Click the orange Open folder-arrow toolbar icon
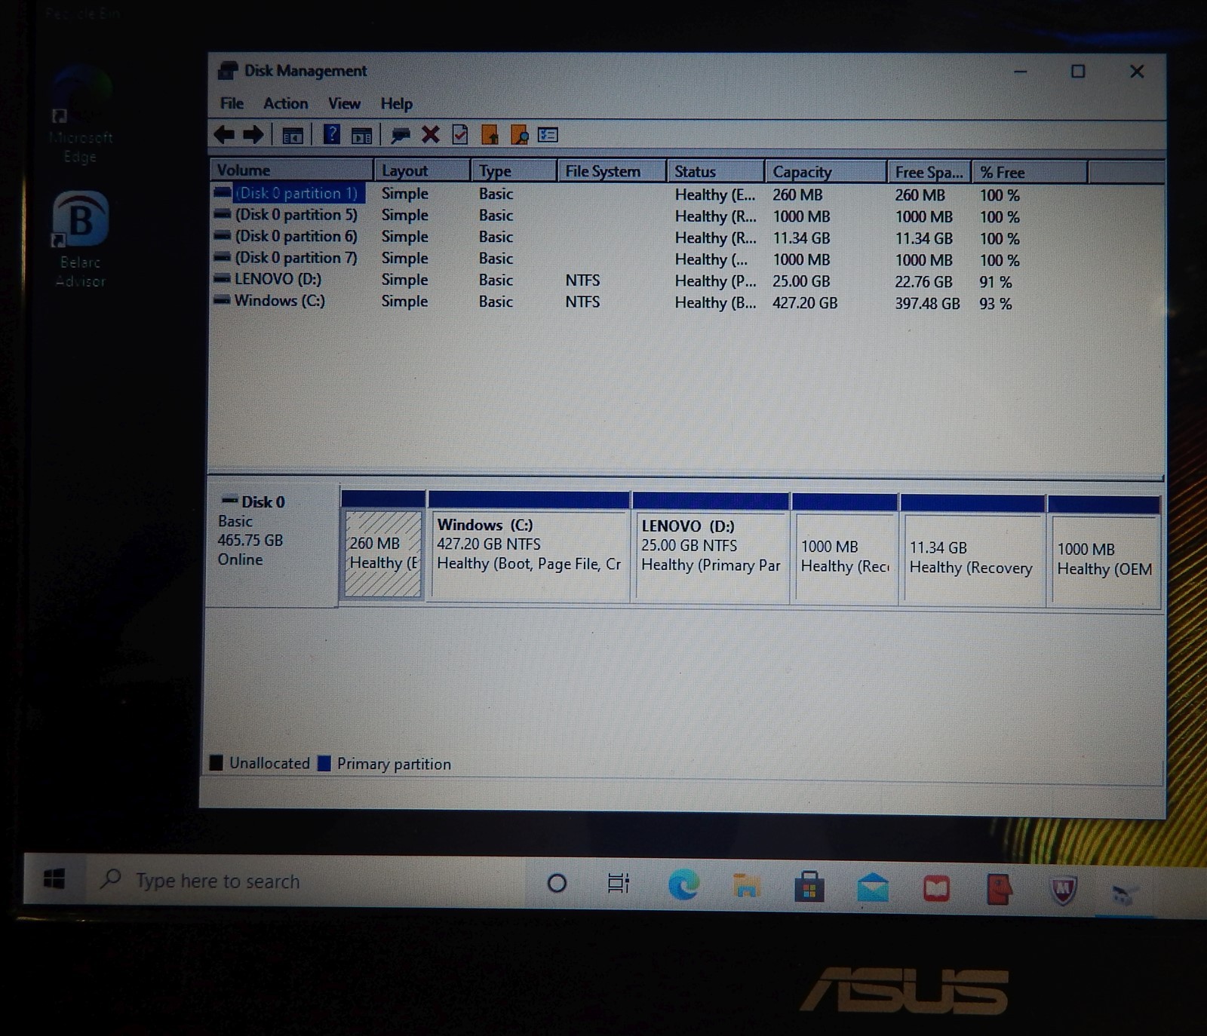The height and width of the screenshot is (1036, 1207). (490, 135)
